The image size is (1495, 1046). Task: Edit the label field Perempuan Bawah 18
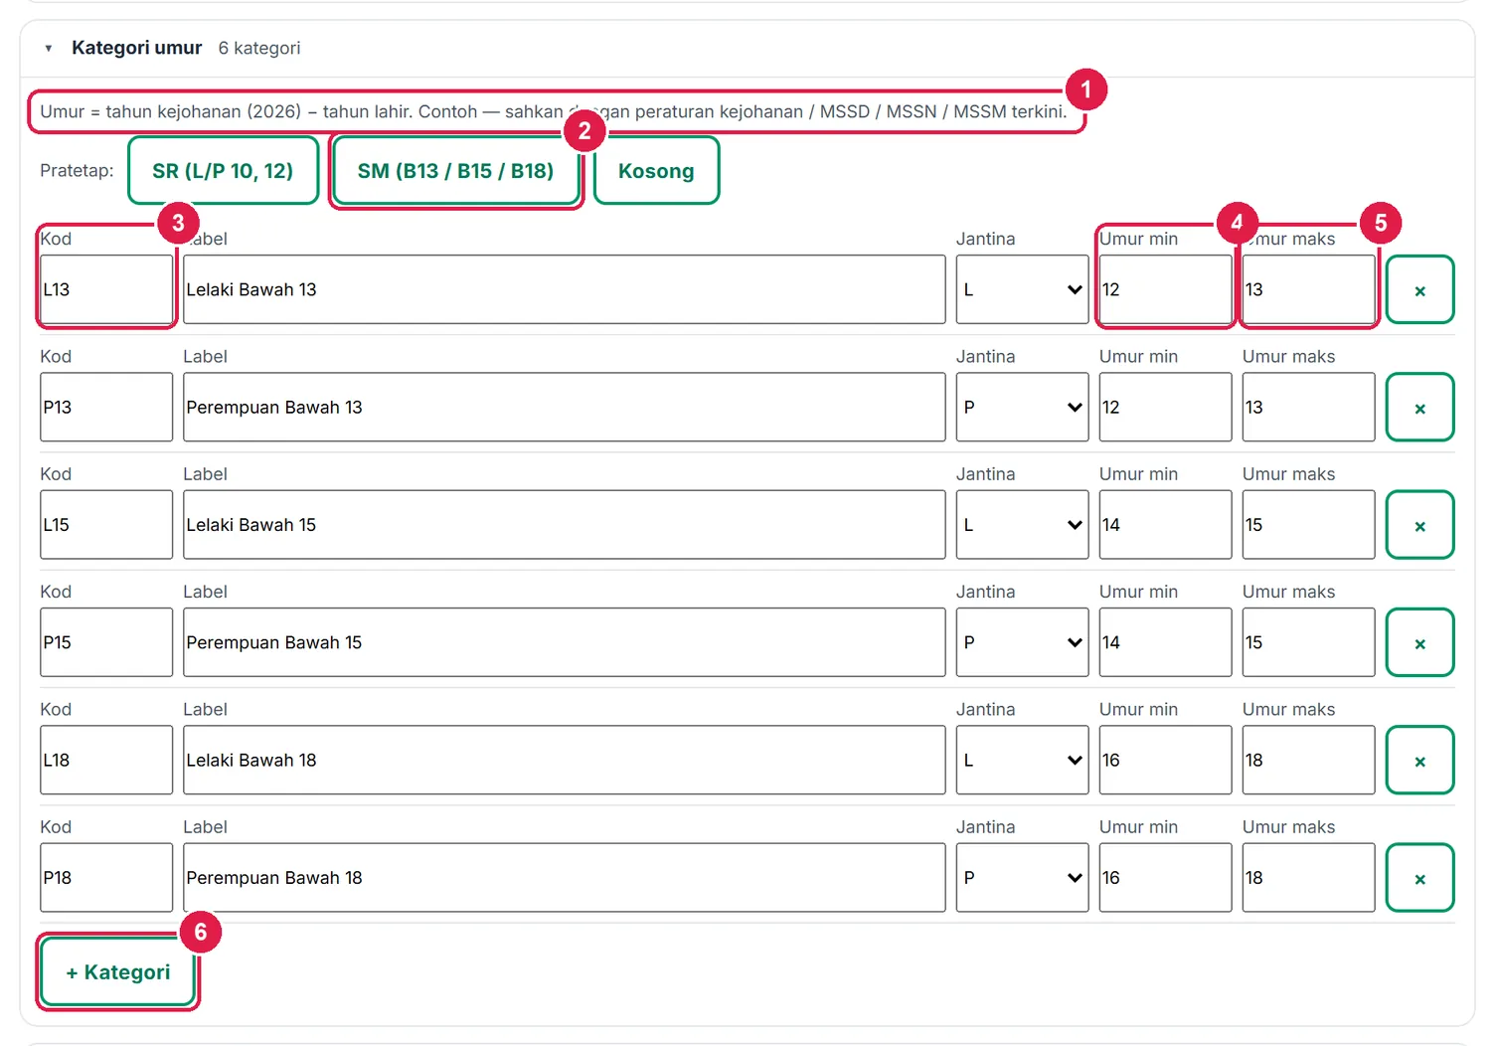pos(564,878)
